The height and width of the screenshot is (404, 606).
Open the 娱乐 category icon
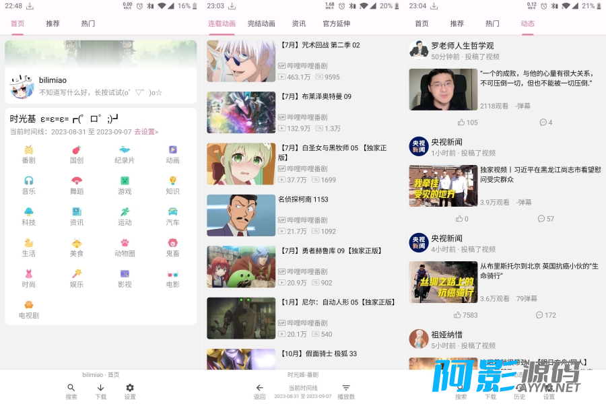[x=77, y=279]
